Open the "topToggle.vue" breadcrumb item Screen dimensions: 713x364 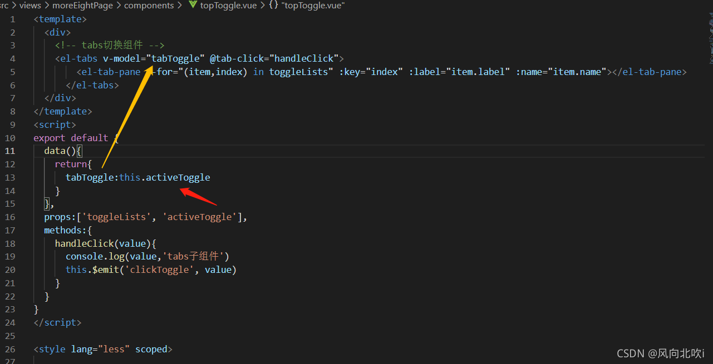pos(228,6)
